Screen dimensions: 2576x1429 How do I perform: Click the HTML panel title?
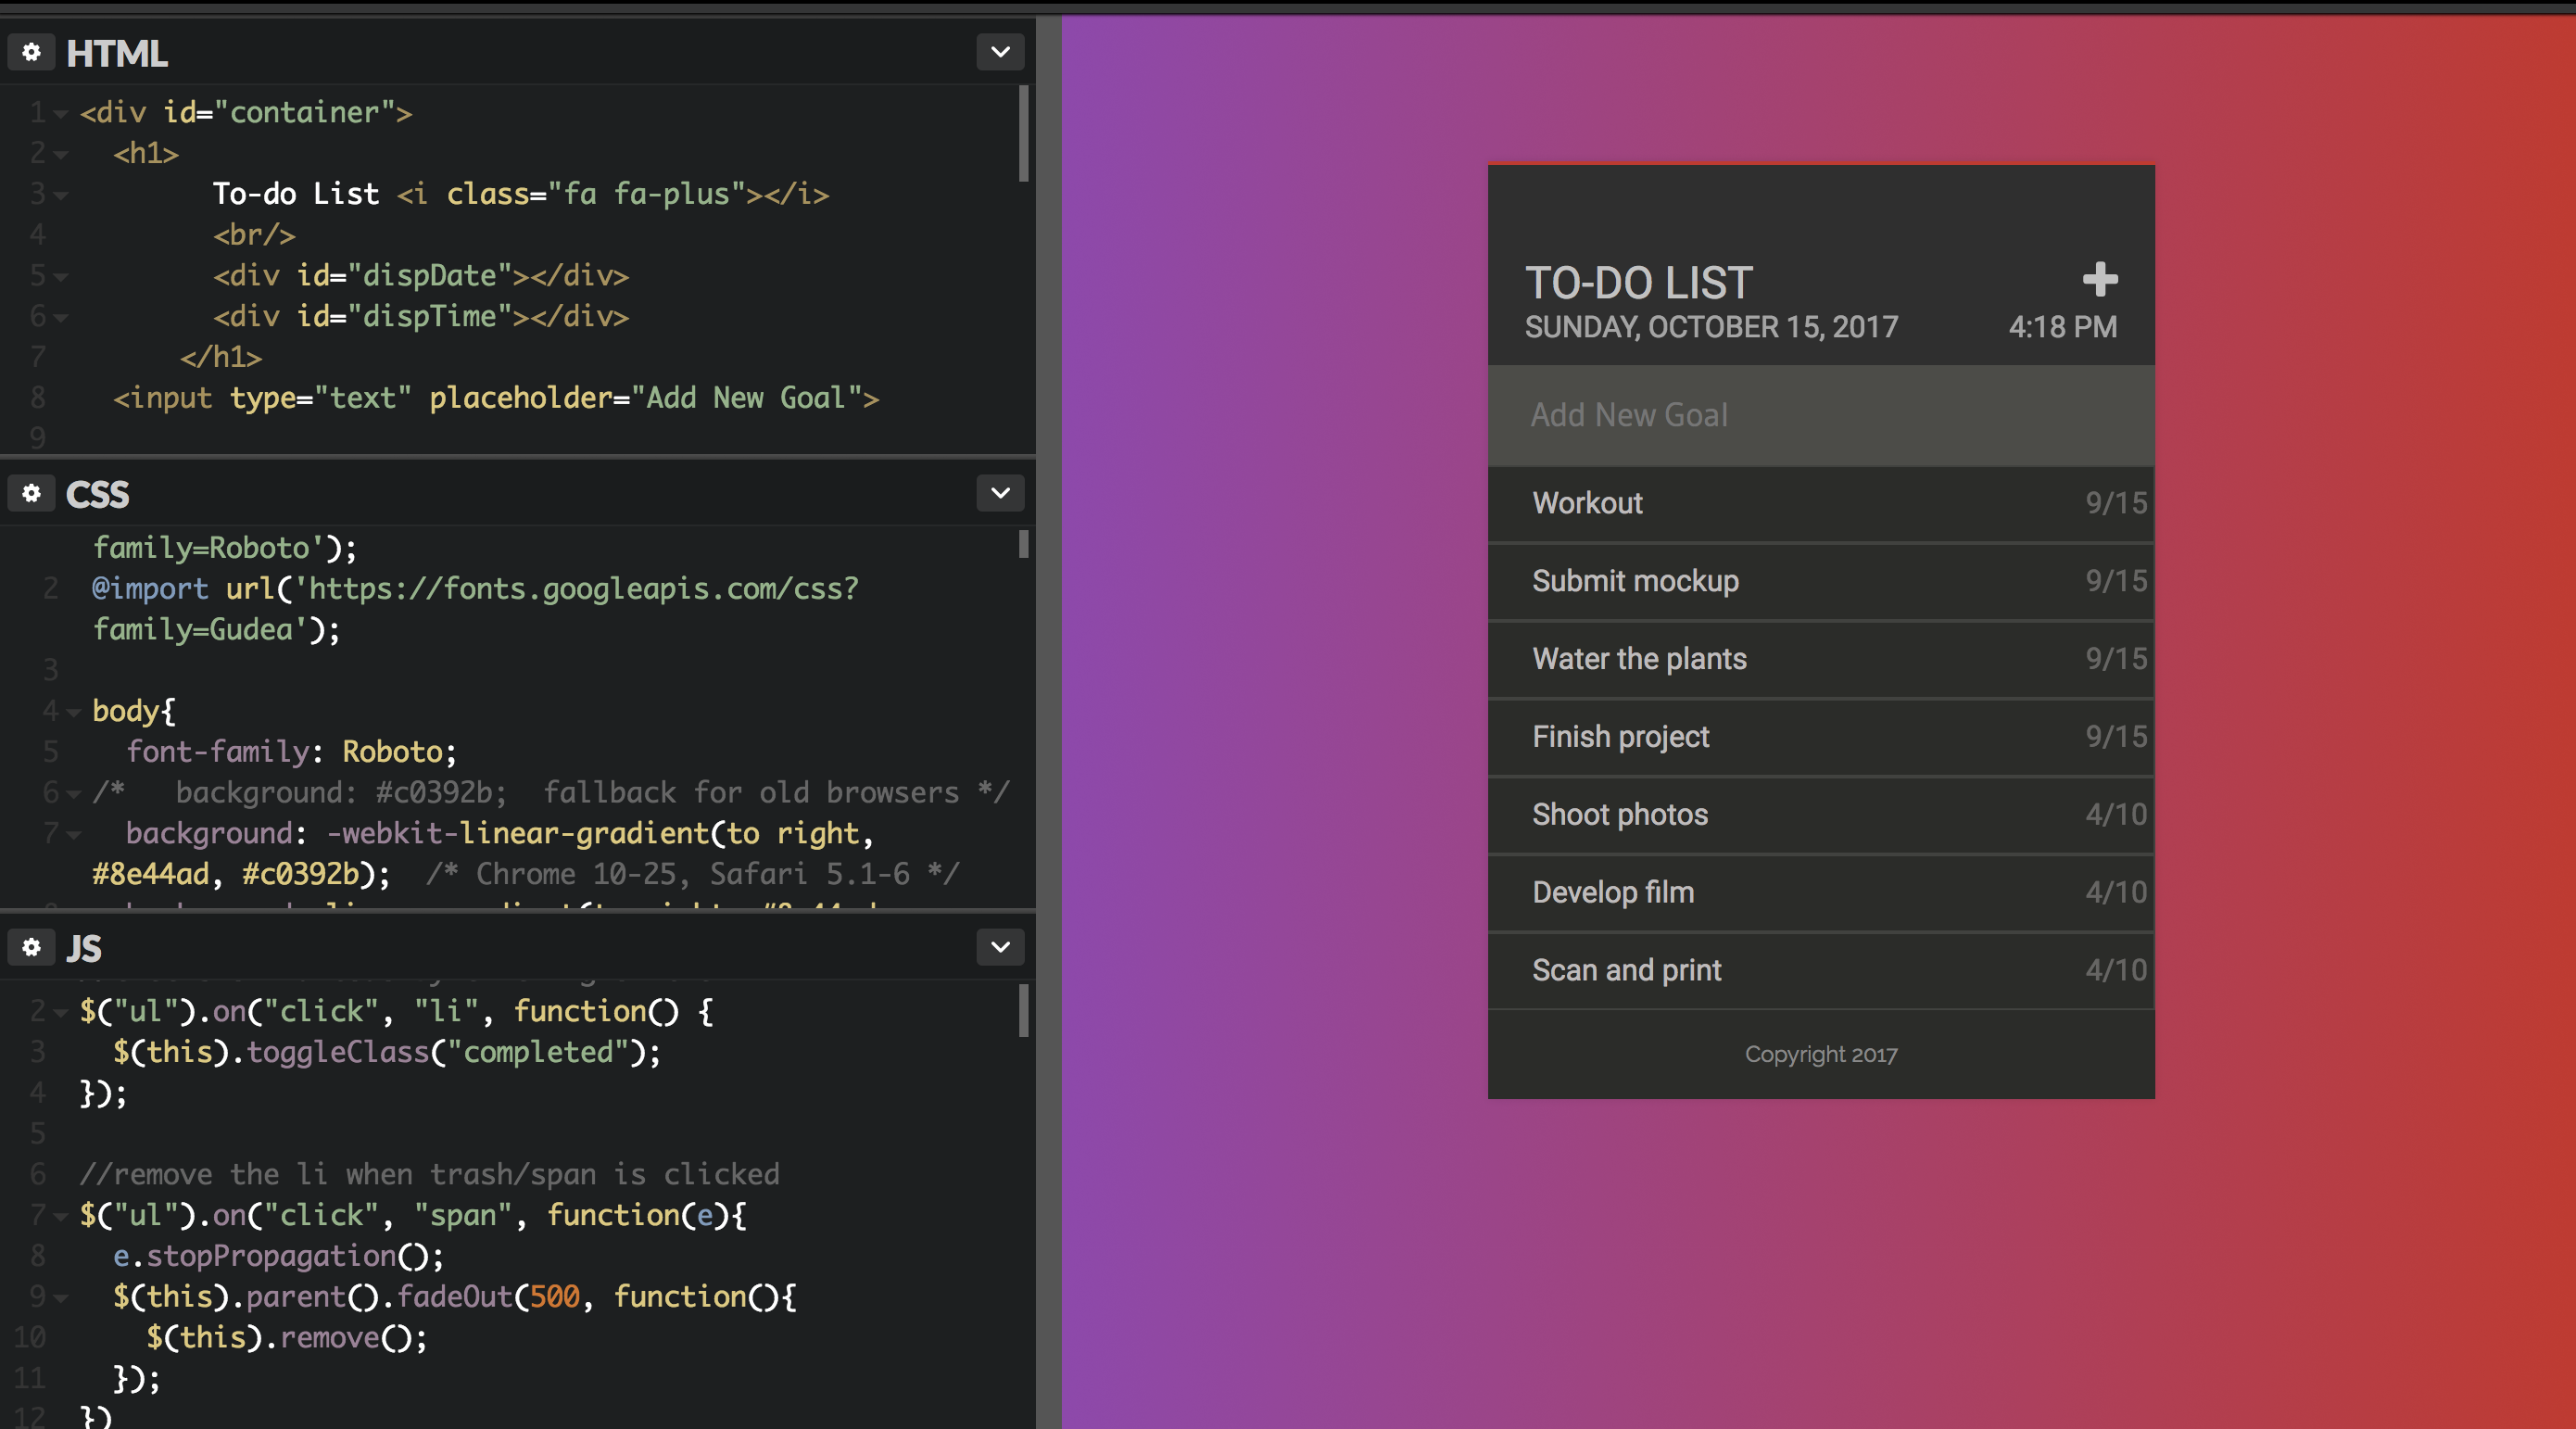117,52
